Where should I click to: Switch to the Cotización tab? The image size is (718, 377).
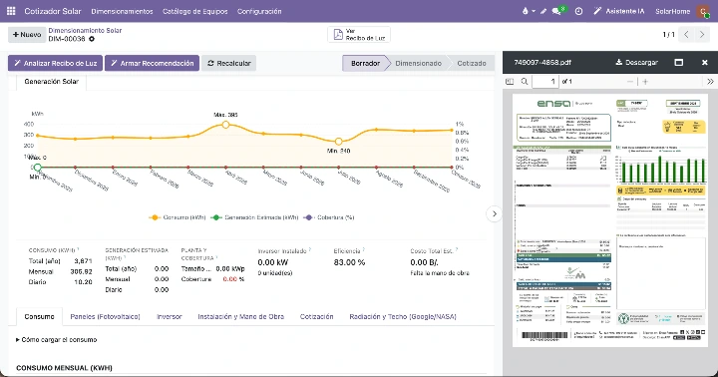[316, 316]
